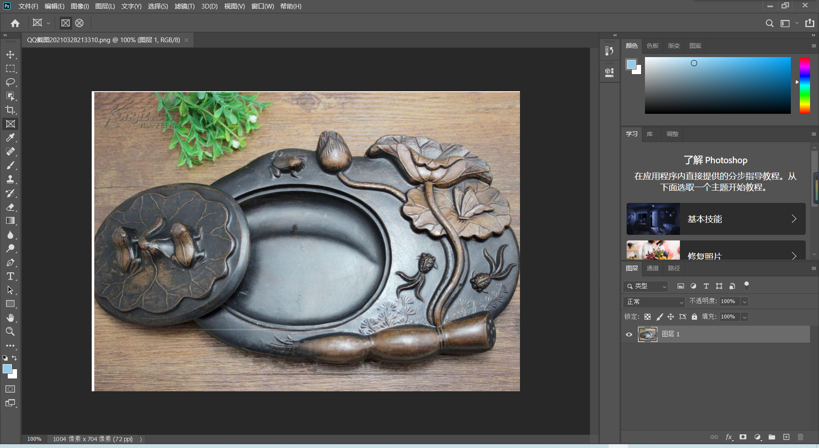
Task: Select the Blur tool
Action: click(10, 235)
